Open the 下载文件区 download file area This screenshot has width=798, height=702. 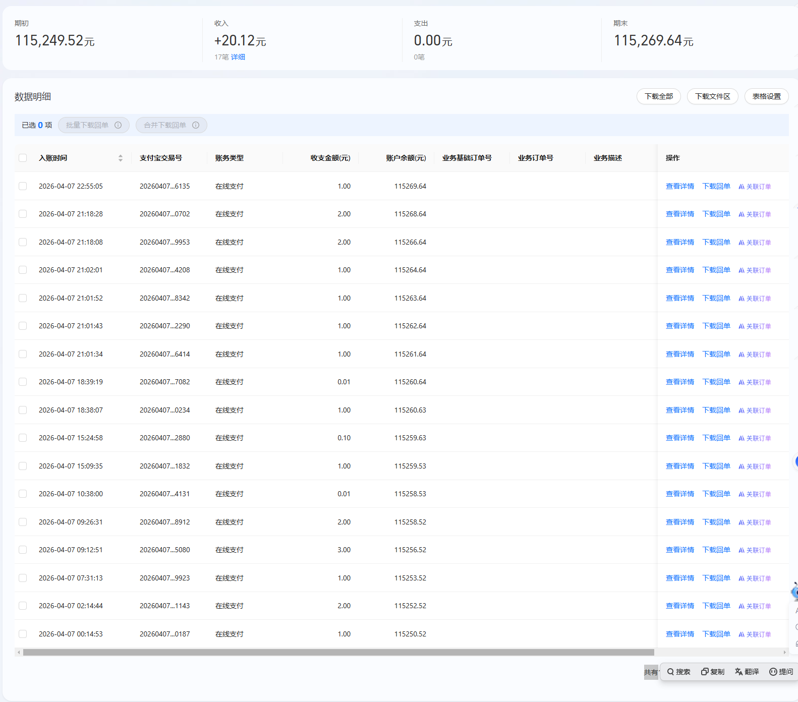(712, 96)
